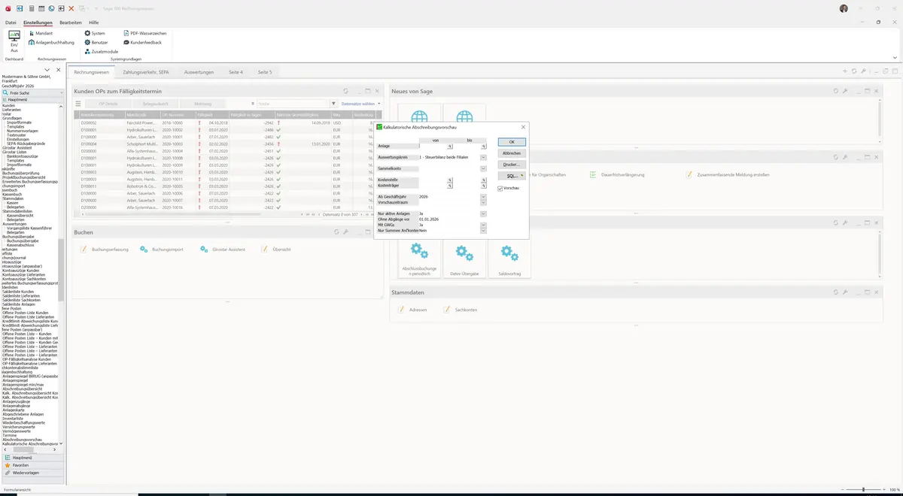Open Kundenfeedback in the ribbon
This screenshot has height=496, width=903.
142,43
